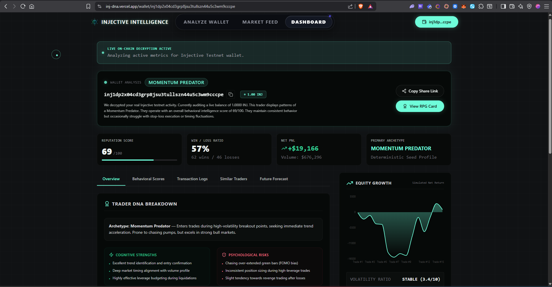The height and width of the screenshot is (287, 552).
Task: Open the Extensions puzzle piece menu
Action: tap(481, 6)
